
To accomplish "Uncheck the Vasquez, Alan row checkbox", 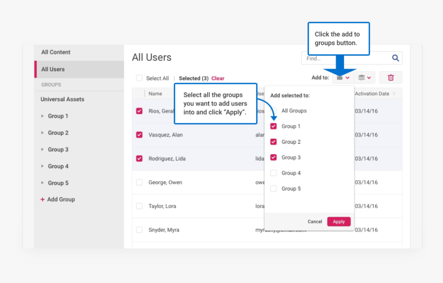I will (x=139, y=135).
